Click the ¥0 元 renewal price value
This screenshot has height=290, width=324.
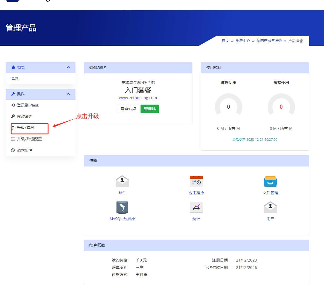point(142,260)
